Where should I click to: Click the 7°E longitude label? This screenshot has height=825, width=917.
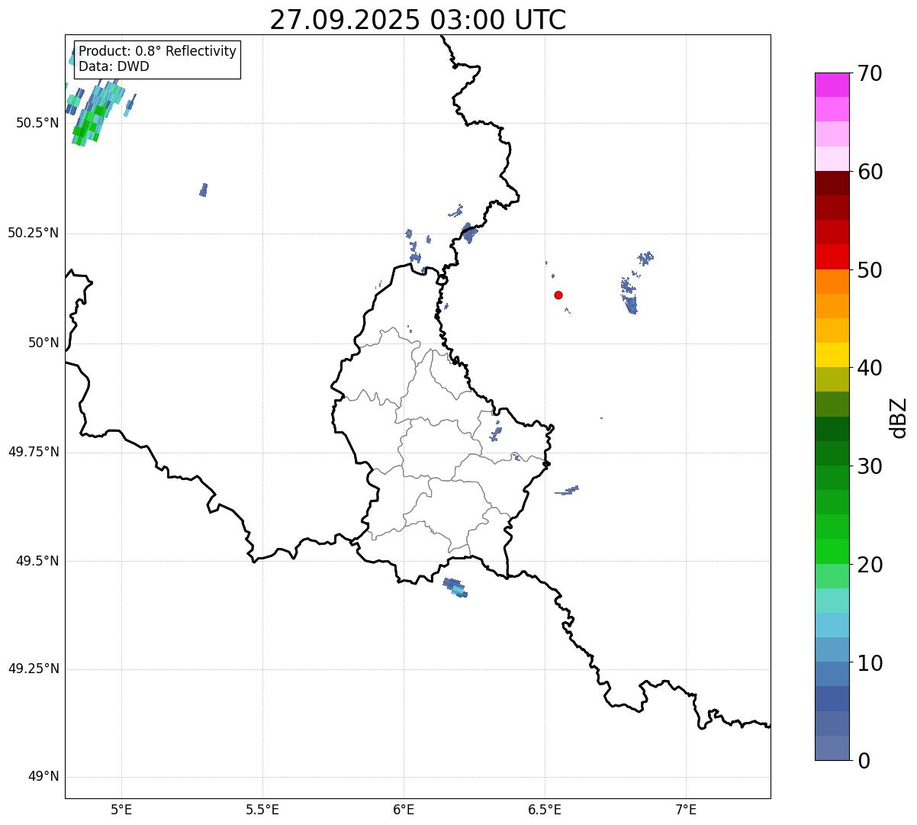[686, 810]
